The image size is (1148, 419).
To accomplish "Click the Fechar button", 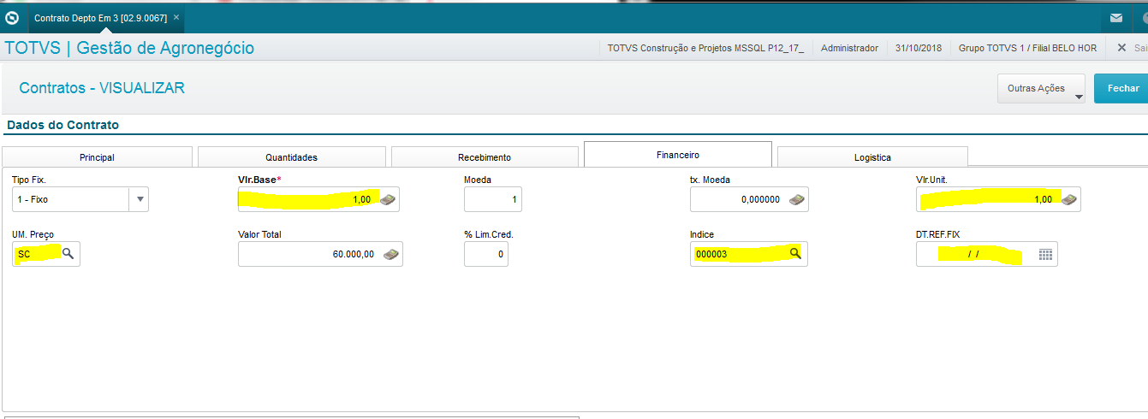I will tap(1121, 88).
